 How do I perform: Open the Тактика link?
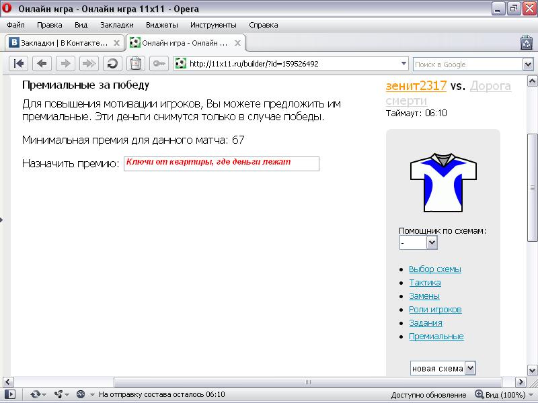[424, 283]
